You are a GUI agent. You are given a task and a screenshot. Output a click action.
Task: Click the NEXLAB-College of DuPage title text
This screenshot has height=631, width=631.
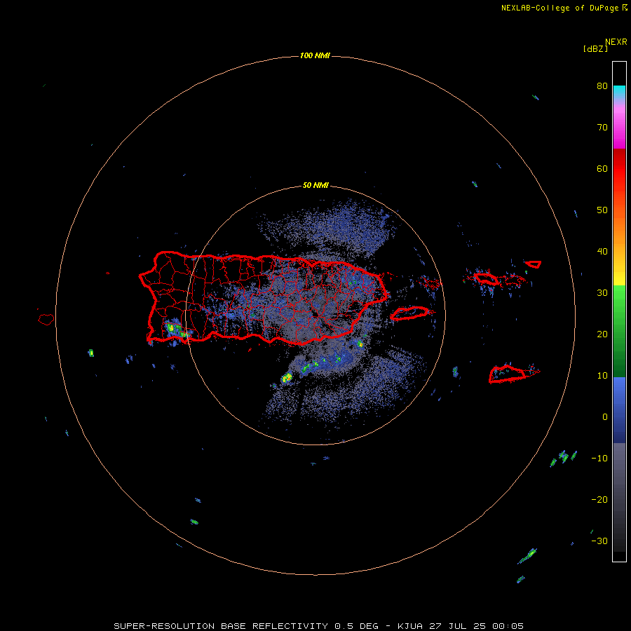559,8
